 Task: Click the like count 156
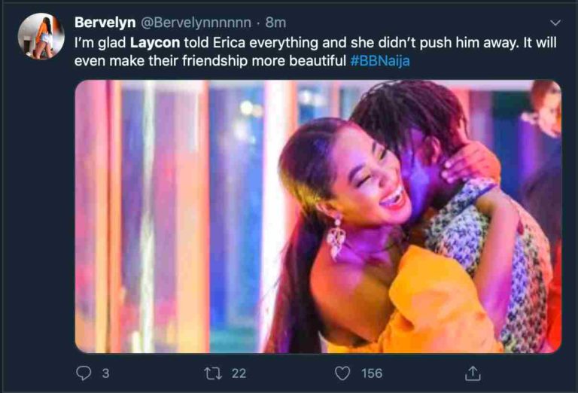pos(372,373)
